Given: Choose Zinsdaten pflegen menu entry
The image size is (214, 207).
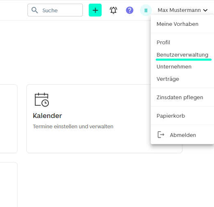Looking at the screenshot, I should [180, 98].
